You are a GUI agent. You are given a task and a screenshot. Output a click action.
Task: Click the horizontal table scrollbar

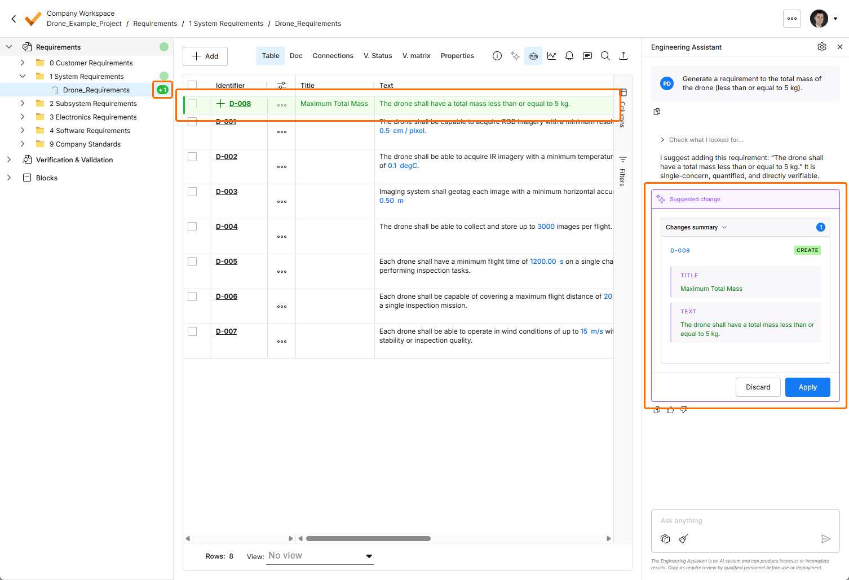click(368, 538)
